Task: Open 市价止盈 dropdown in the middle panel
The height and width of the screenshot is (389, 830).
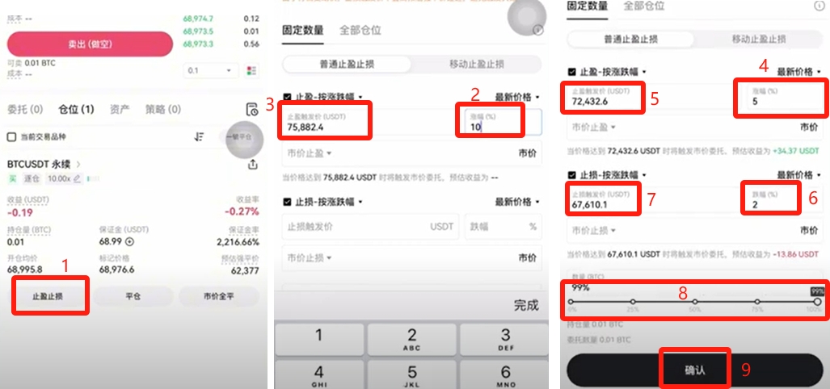Action: tap(310, 154)
